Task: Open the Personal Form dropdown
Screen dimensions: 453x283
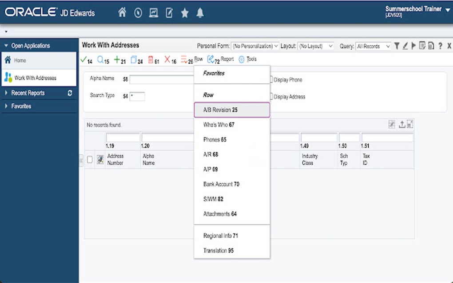Action: point(255,46)
